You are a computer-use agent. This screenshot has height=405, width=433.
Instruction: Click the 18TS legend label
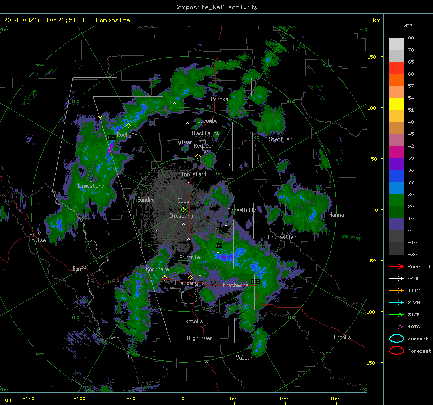pyautogui.click(x=414, y=327)
